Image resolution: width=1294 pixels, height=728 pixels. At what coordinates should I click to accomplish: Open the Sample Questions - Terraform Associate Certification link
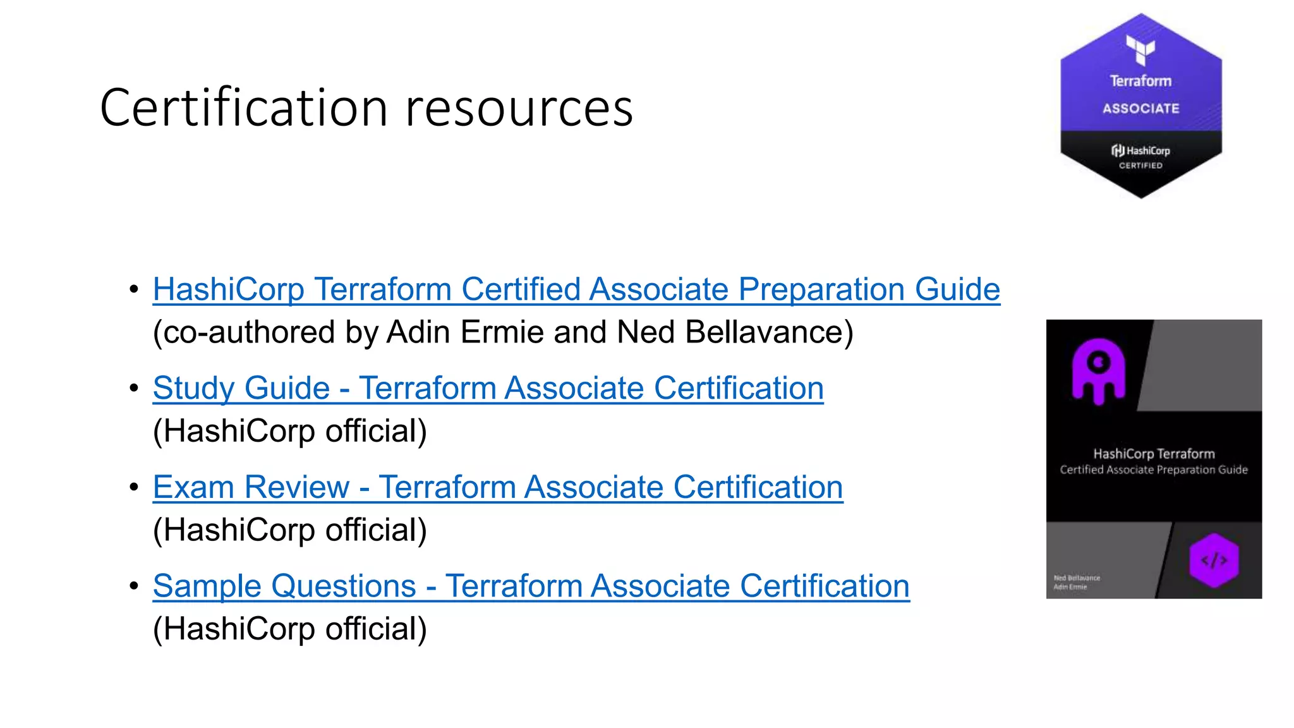pyautogui.click(x=531, y=586)
